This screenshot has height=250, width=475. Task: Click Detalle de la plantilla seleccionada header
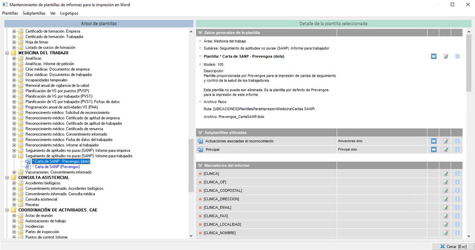pyautogui.click(x=333, y=24)
